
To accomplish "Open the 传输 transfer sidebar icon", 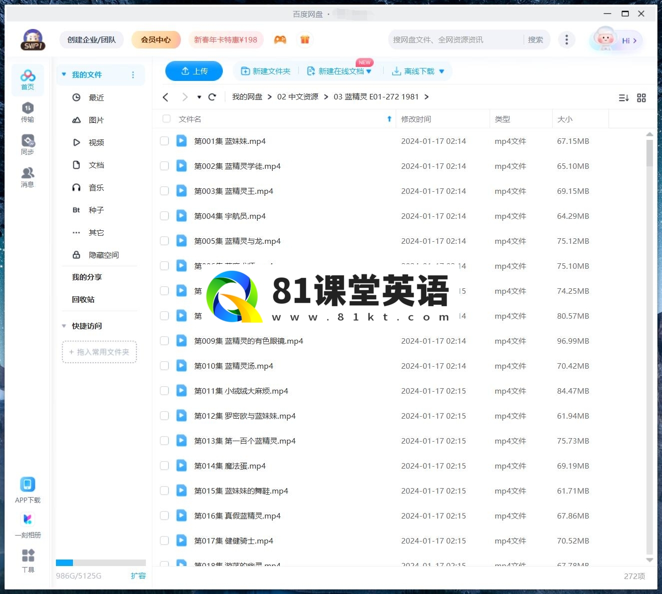I will pos(27,112).
